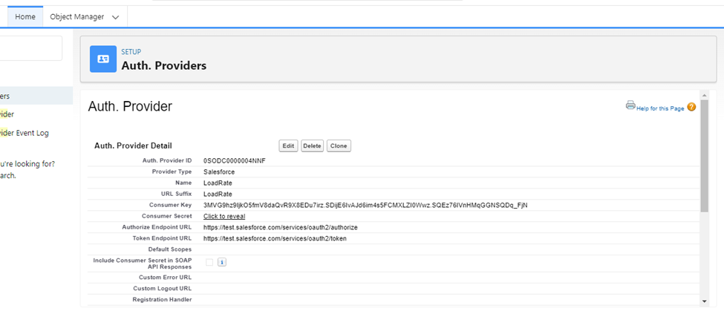Click the printer icon for printable view
The width and height of the screenshot is (724, 311).
(630, 105)
